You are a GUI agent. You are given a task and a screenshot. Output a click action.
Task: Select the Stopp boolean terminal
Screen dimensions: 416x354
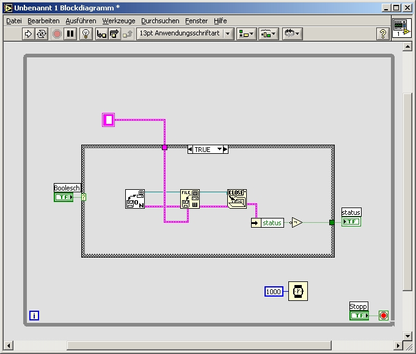[359, 316]
